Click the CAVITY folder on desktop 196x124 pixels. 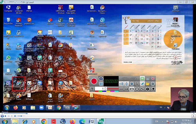pos(92,97)
